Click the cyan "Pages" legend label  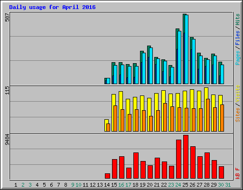click(x=237, y=58)
